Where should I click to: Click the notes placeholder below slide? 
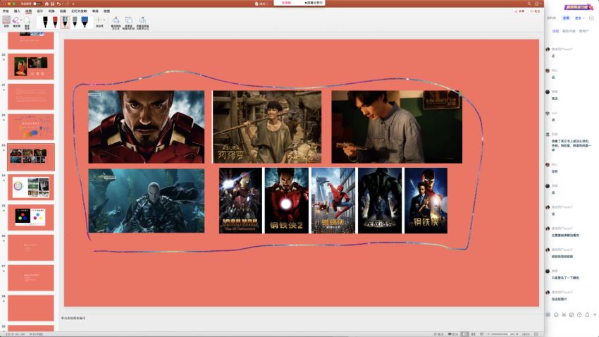[x=73, y=318]
